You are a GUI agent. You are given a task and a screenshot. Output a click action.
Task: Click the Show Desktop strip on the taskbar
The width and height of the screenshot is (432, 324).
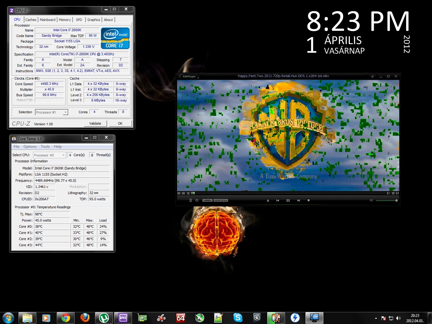(430, 318)
